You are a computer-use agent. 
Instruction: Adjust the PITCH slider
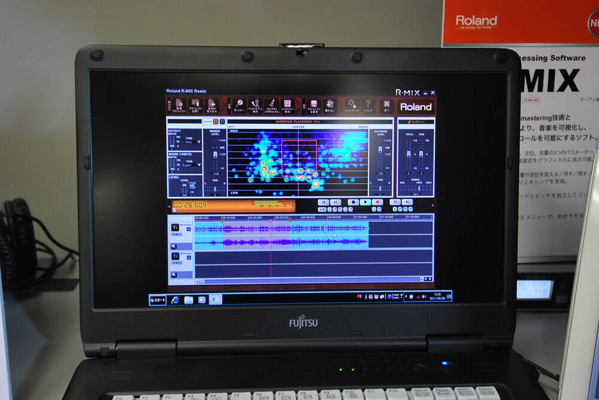click(x=409, y=154)
